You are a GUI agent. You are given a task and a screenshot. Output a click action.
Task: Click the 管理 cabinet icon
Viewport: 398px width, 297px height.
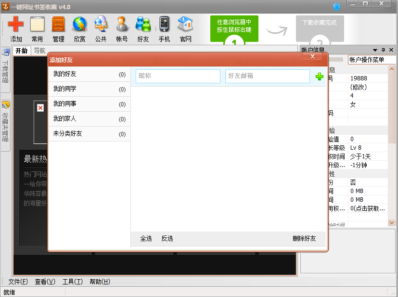click(x=58, y=25)
